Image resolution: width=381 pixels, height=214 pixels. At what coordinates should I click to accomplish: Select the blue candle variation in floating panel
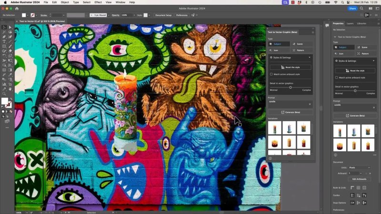click(x=289, y=128)
